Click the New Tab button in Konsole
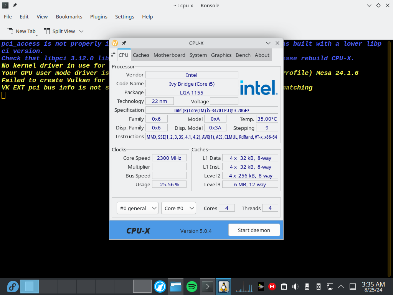Image resolution: width=393 pixels, height=295 pixels. (21, 31)
